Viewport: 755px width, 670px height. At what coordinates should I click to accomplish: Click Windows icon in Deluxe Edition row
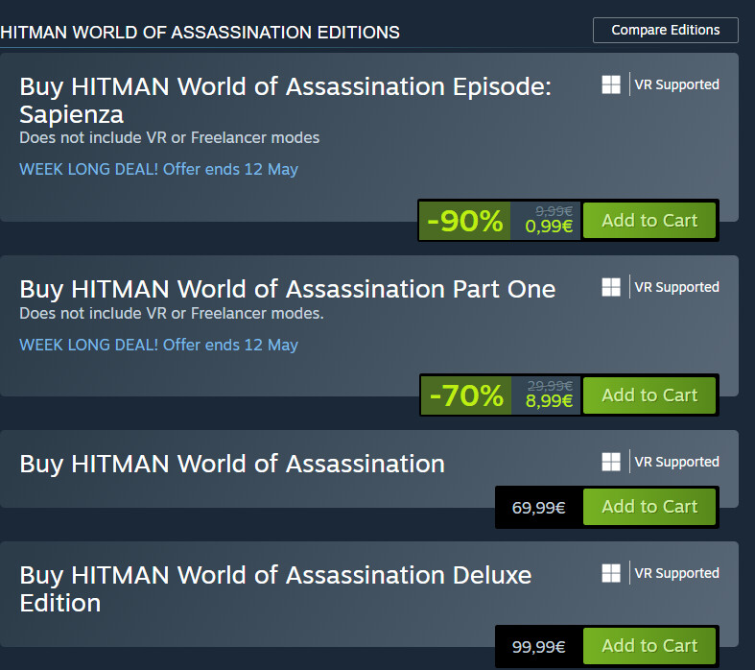611,573
